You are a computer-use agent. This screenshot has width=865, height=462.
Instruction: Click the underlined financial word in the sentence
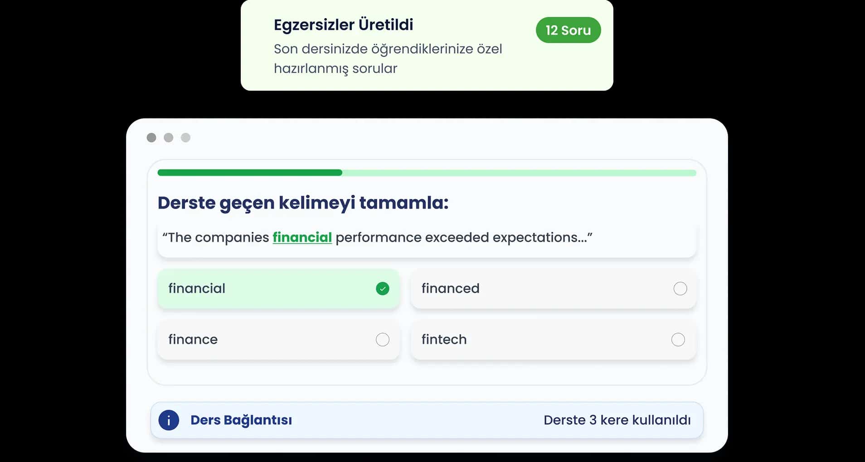(x=302, y=237)
